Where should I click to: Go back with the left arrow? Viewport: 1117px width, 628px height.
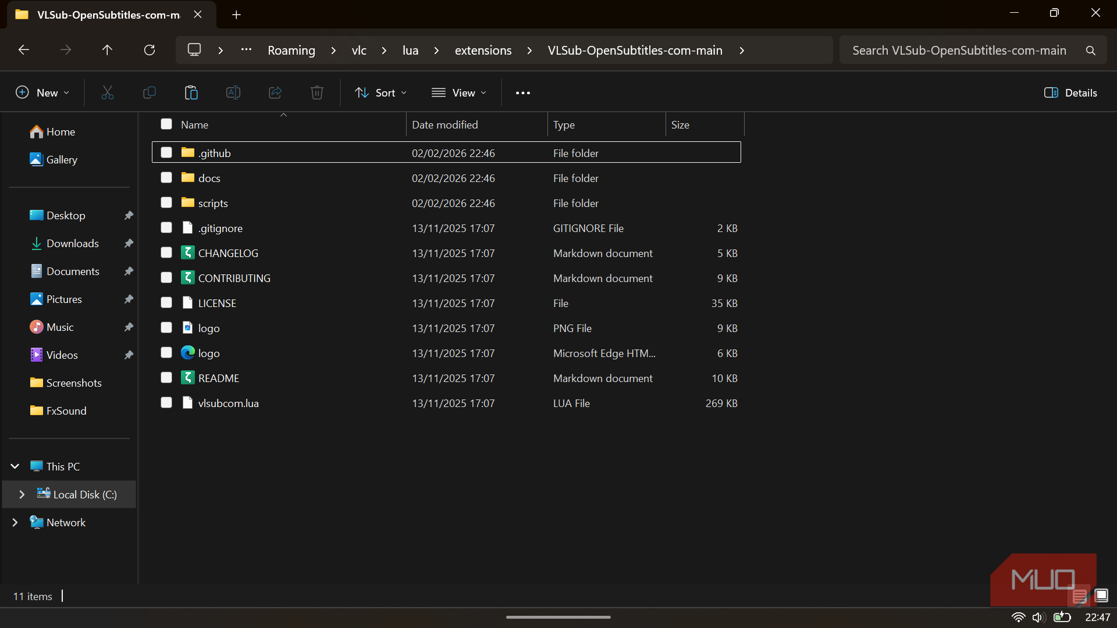click(x=24, y=50)
